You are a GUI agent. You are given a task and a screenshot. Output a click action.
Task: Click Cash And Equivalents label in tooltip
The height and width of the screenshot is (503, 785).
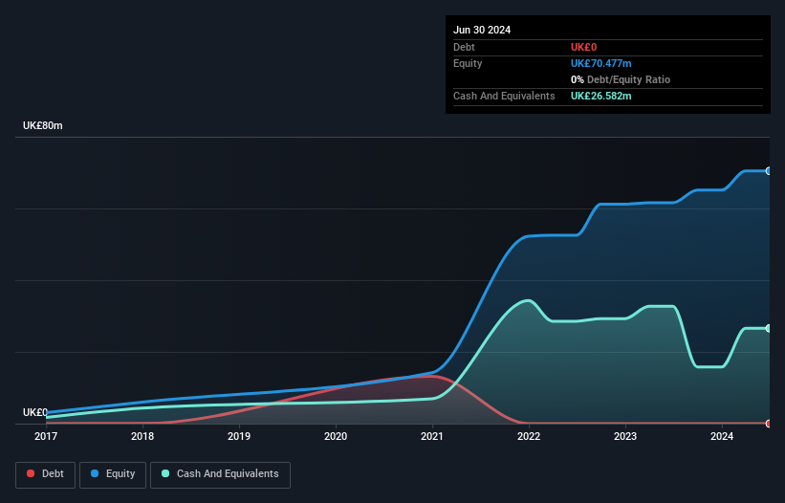tap(504, 96)
